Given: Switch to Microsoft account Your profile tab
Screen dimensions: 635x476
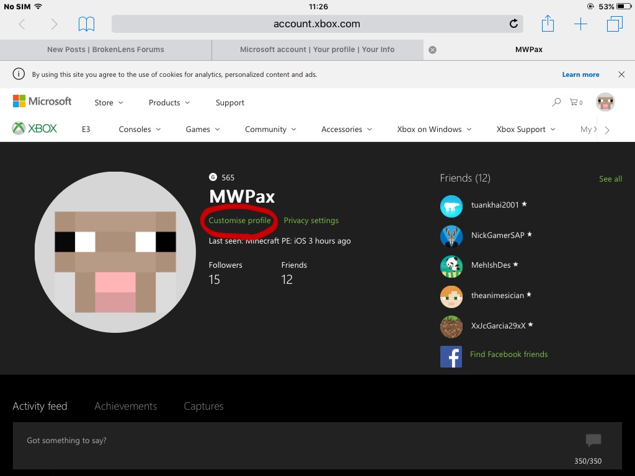Looking at the screenshot, I should (317, 50).
